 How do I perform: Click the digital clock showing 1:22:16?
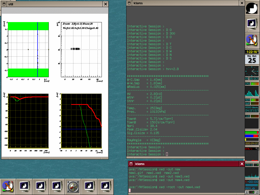(x=252, y=52)
